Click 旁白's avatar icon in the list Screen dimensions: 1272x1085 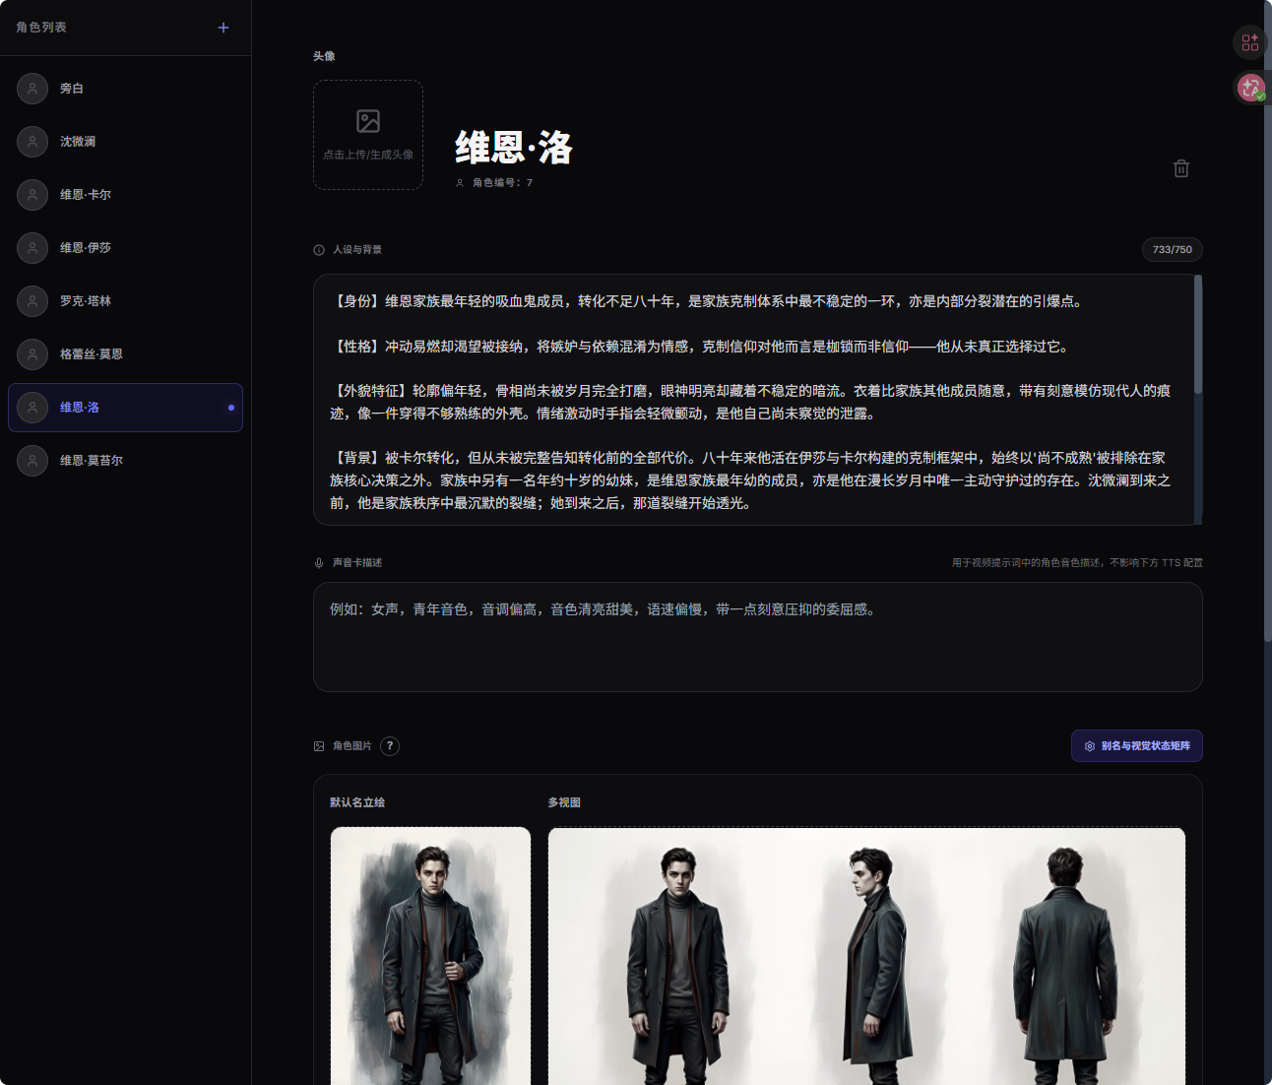(x=32, y=88)
